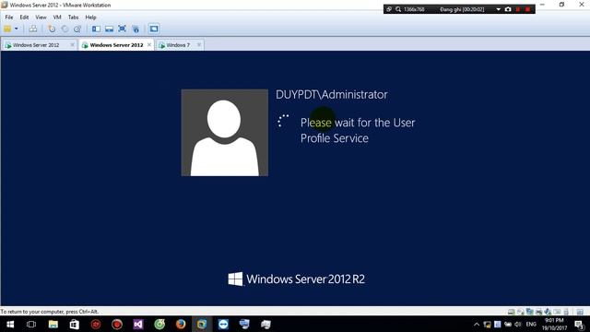This screenshot has height=332, width=590.
Task: Open the snapshot manager icon
Action: pos(77,29)
